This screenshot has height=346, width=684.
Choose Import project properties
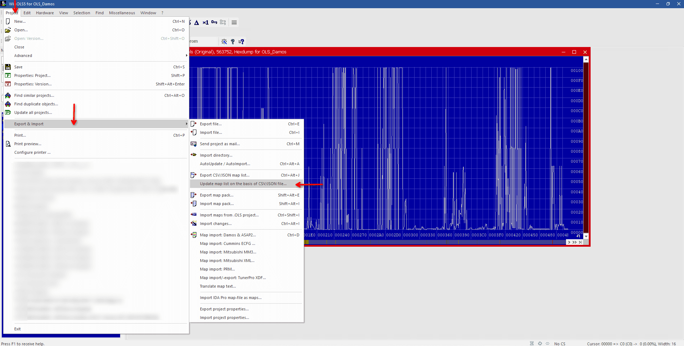pos(246,318)
